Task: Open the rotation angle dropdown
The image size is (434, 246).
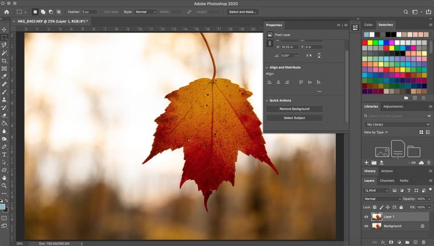Action: (296, 55)
